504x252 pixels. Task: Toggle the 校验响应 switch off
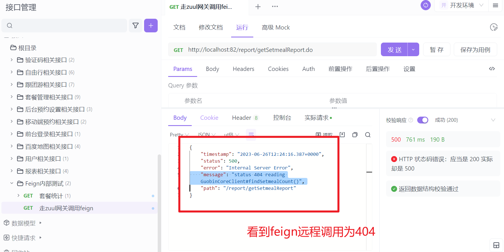click(x=423, y=120)
